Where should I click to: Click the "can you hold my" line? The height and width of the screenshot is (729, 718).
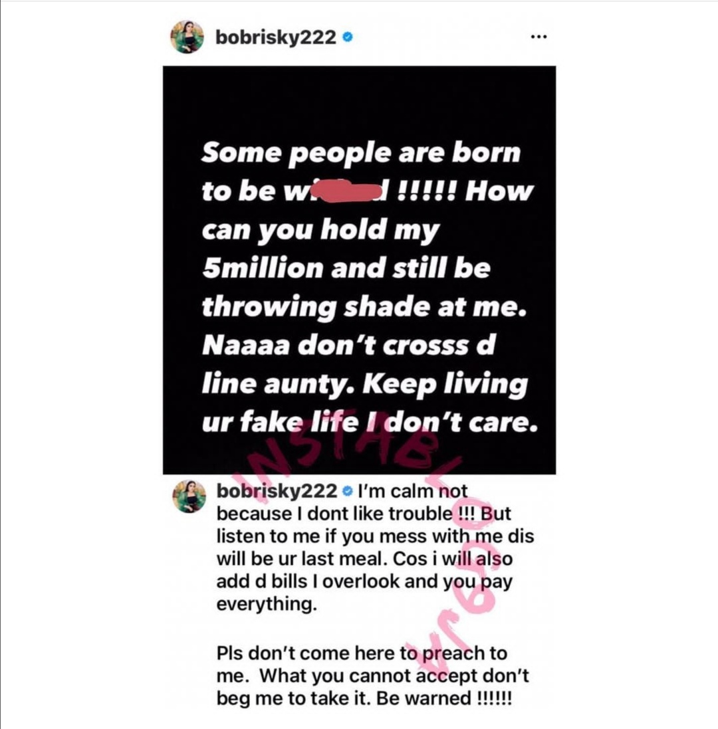click(320, 230)
